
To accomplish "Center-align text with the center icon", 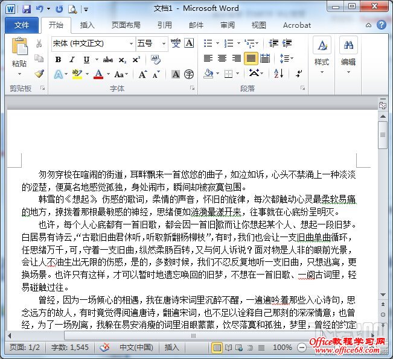I will (x=222, y=59).
